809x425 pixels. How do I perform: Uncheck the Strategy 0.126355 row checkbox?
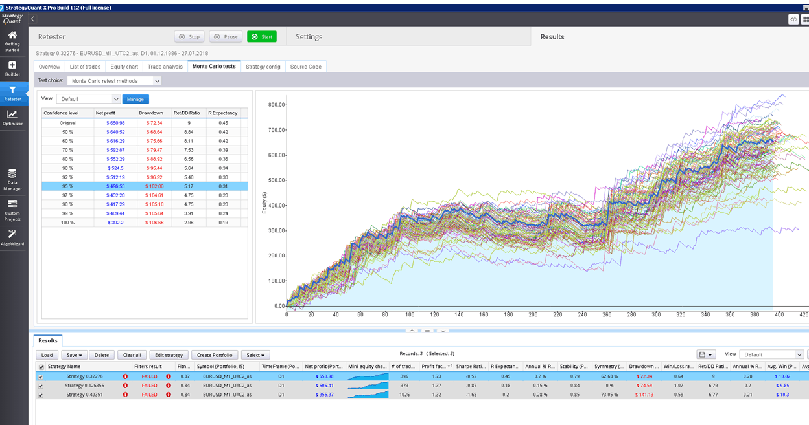(41, 386)
